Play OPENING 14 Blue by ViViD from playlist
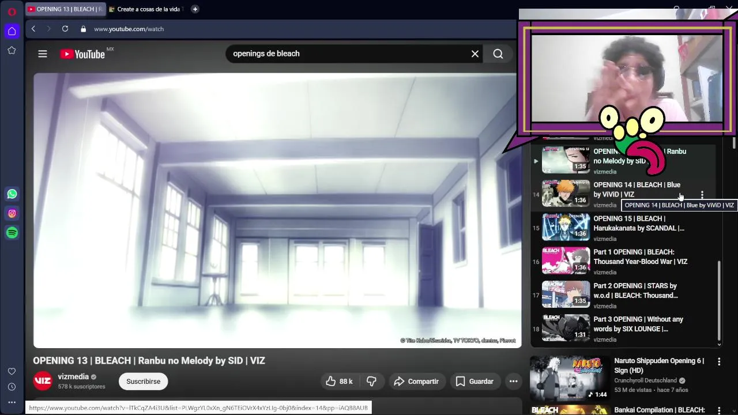Viewport: 738px width, 415px height. (x=637, y=190)
